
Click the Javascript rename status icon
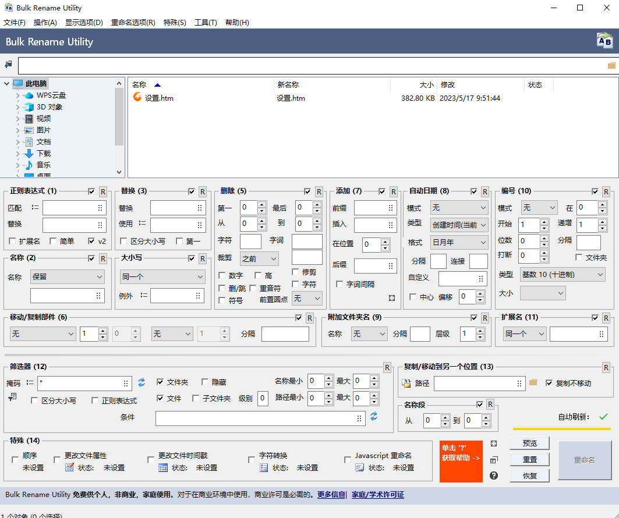(x=360, y=467)
